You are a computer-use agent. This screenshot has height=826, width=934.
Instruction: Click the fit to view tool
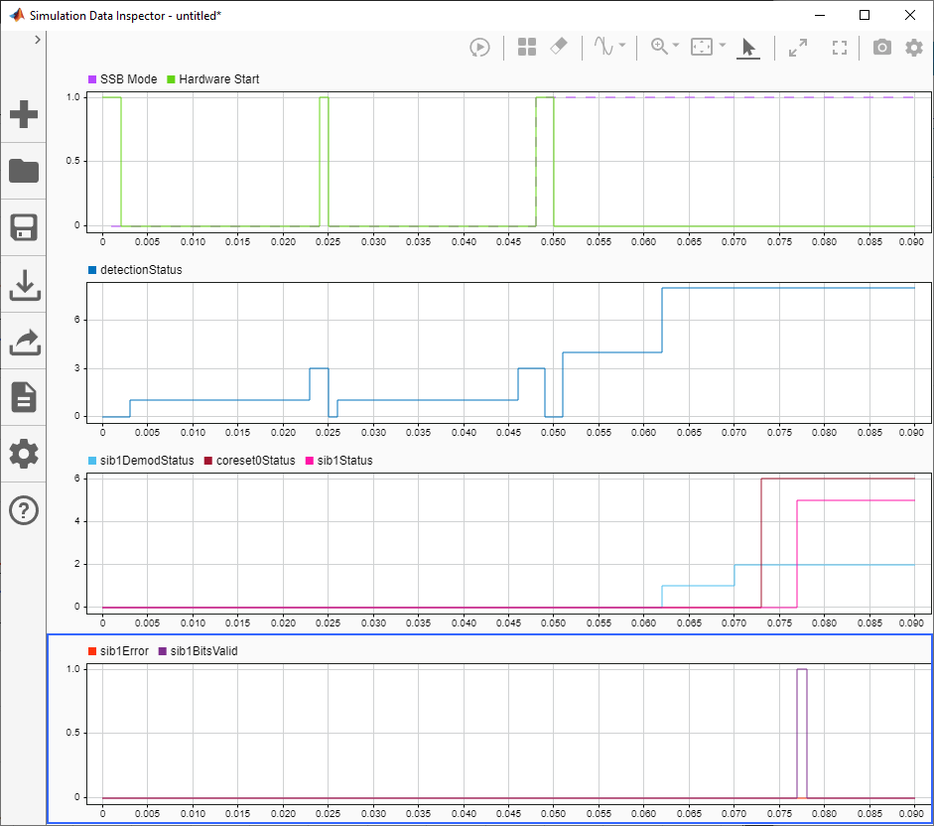pyautogui.click(x=702, y=47)
